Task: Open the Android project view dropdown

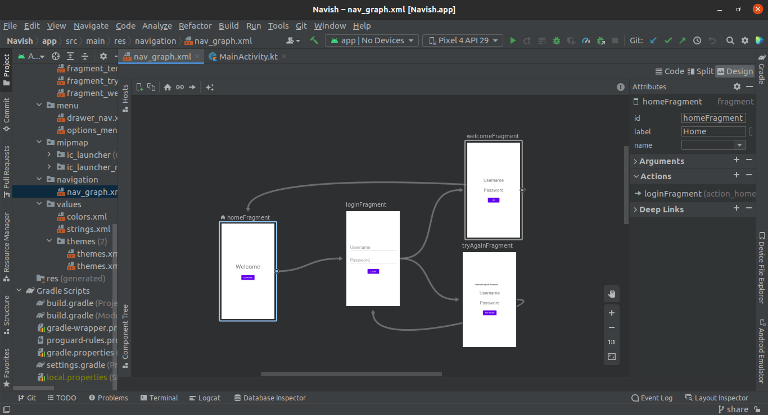Action: click(30, 56)
